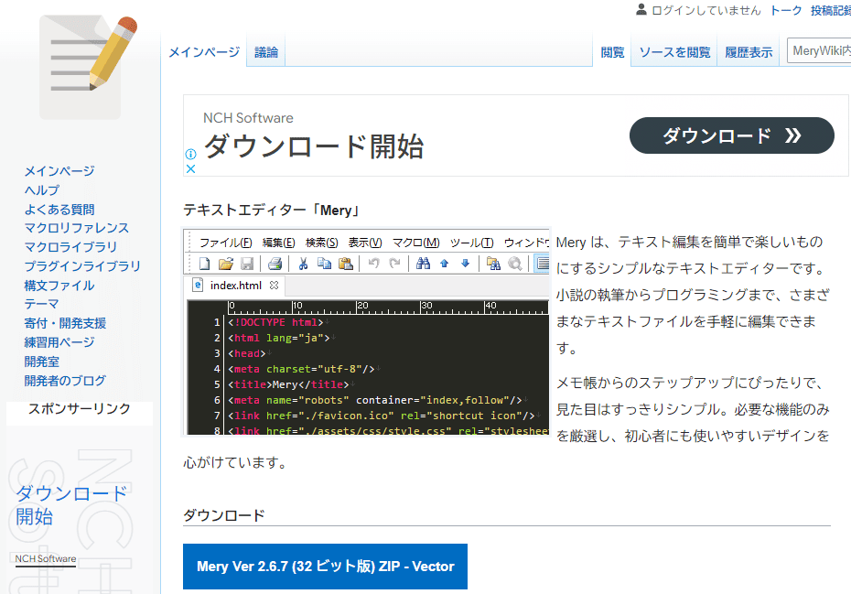Click the New file icon in screenshot
Viewport: 851px width, 594px height.
pos(205,264)
